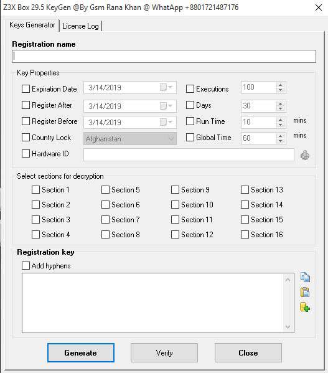
Task: Click the hardware ID generator icon
Action: 305,155
